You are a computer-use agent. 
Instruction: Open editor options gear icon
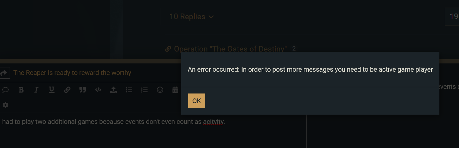[x=6, y=105]
